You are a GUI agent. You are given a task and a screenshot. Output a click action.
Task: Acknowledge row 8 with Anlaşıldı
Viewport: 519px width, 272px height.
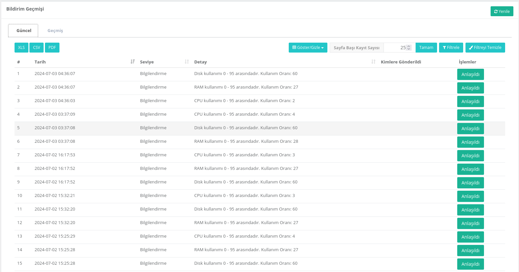(x=470, y=169)
